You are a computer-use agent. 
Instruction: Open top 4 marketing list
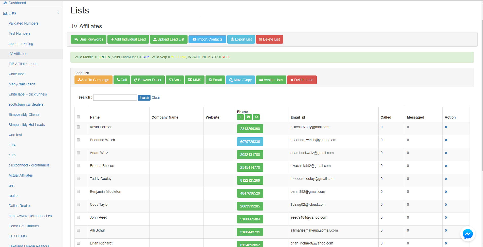[21, 44]
